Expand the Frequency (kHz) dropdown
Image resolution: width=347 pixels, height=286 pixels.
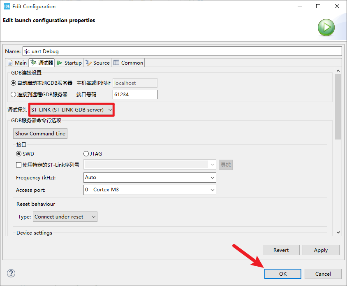(x=150, y=177)
